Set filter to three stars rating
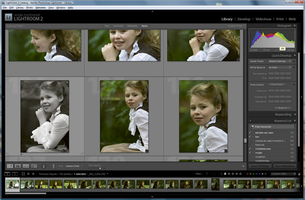This screenshot has height=200, width=305. pyautogui.click(x=233, y=174)
